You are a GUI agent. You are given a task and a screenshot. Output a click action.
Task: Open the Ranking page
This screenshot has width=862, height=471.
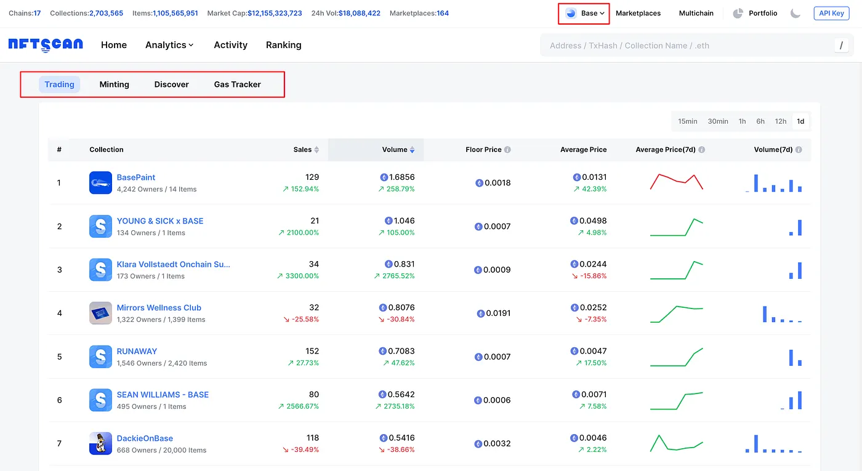[x=284, y=45]
